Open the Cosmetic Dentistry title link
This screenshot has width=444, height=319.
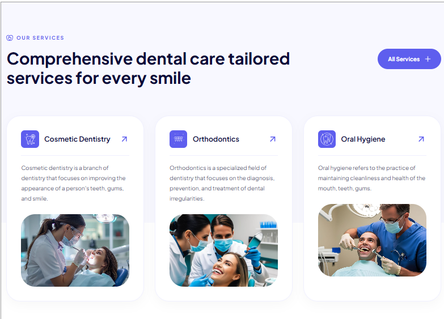[77, 139]
